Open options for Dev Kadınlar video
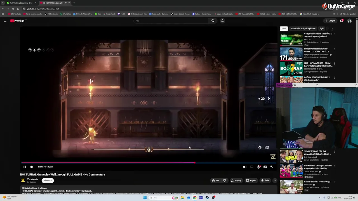The image size is (358, 201). pos(335,166)
